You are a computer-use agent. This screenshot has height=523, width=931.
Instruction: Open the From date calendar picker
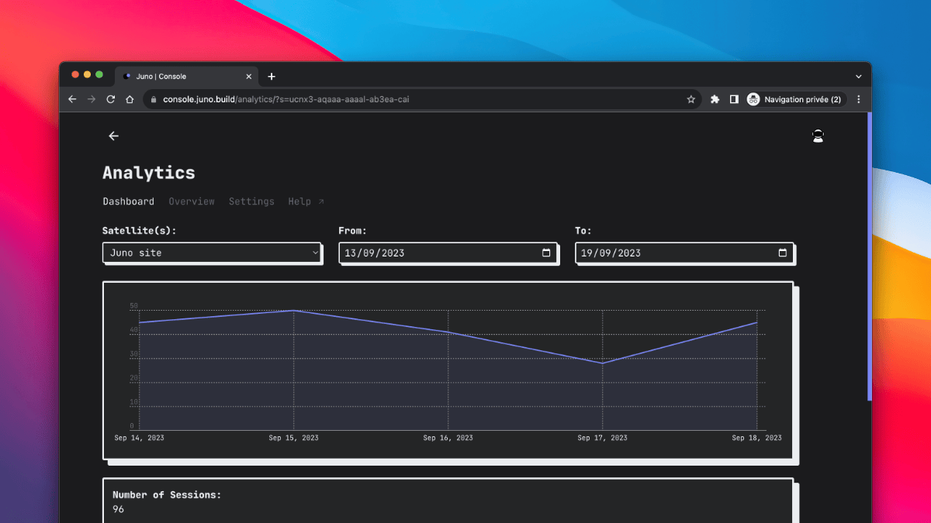click(546, 253)
